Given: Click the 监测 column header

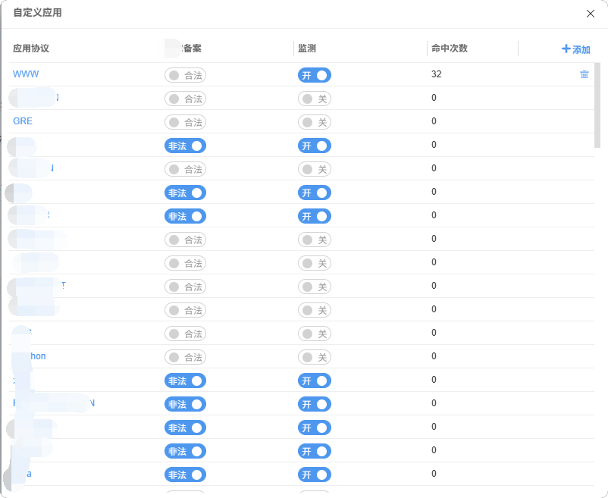Looking at the screenshot, I should click(307, 49).
